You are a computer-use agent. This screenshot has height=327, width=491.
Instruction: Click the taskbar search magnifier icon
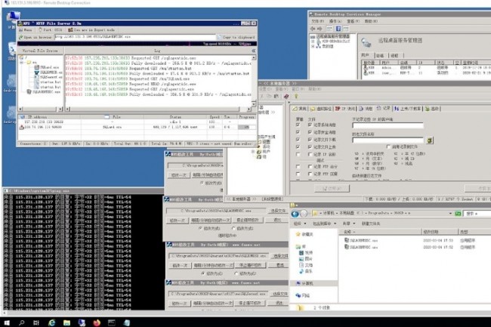pos(22,322)
